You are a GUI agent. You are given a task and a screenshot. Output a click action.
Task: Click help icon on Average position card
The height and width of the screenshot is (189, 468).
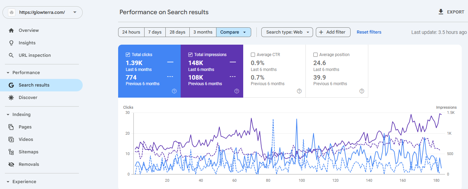[x=362, y=91]
